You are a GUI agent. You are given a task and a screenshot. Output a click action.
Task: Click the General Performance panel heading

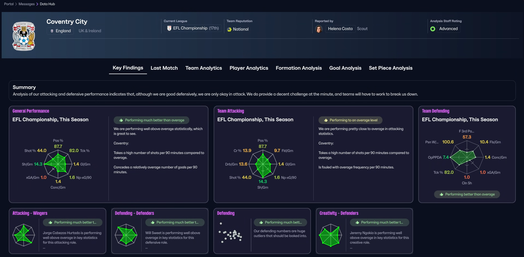31,111
